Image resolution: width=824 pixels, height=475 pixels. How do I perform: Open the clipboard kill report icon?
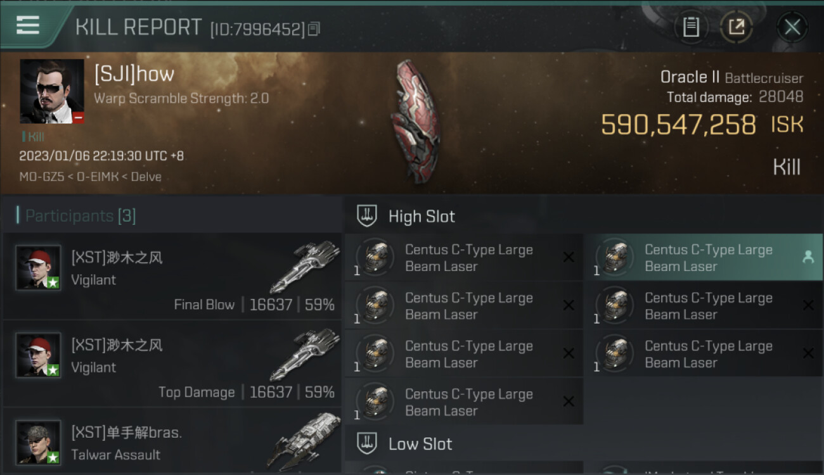tap(691, 27)
